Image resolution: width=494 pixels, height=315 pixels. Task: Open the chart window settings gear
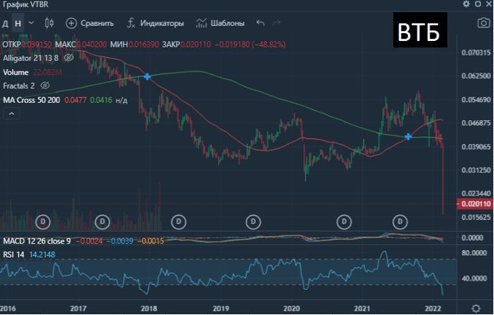(x=466, y=4)
